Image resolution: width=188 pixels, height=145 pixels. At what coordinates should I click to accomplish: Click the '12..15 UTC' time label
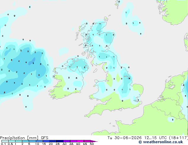point(155,138)
